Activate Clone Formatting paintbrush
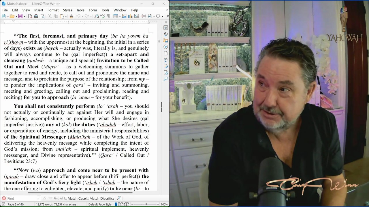Viewport: 369px width, 207px height. pos(71,16)
